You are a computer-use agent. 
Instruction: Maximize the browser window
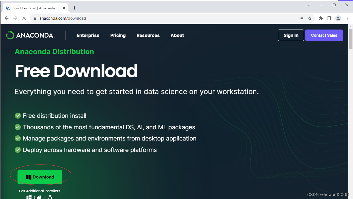tap(334, 5)
